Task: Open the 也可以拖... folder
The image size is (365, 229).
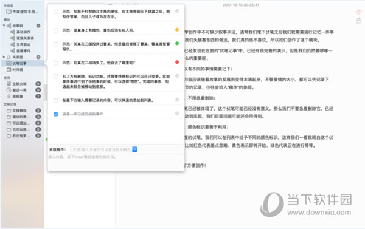Action: point(18,129)
